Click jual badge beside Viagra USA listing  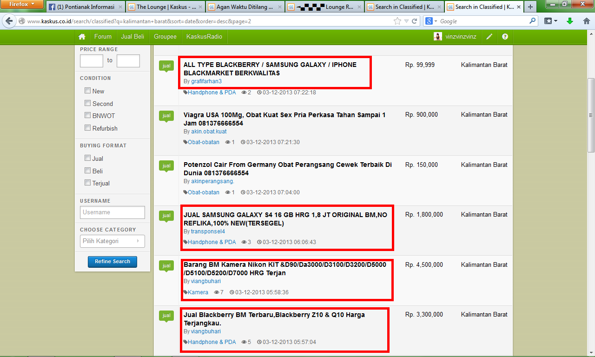(x=166, y=116)
